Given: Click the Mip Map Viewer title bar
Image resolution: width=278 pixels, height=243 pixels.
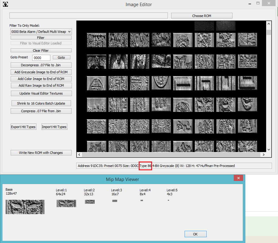Looking at the screenshot, I should (122, 179).
